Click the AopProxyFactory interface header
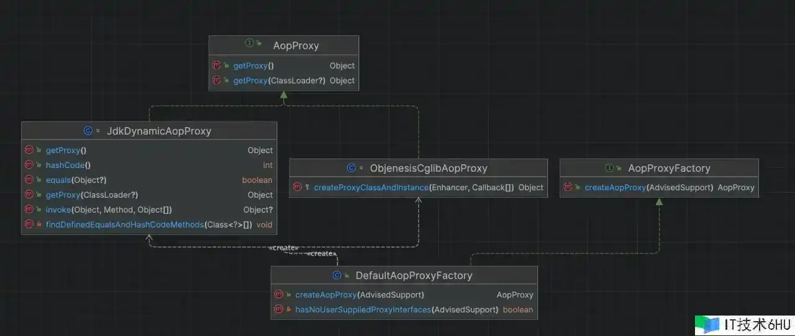Viewport: 795px width, 336px height. coord(669,168)
